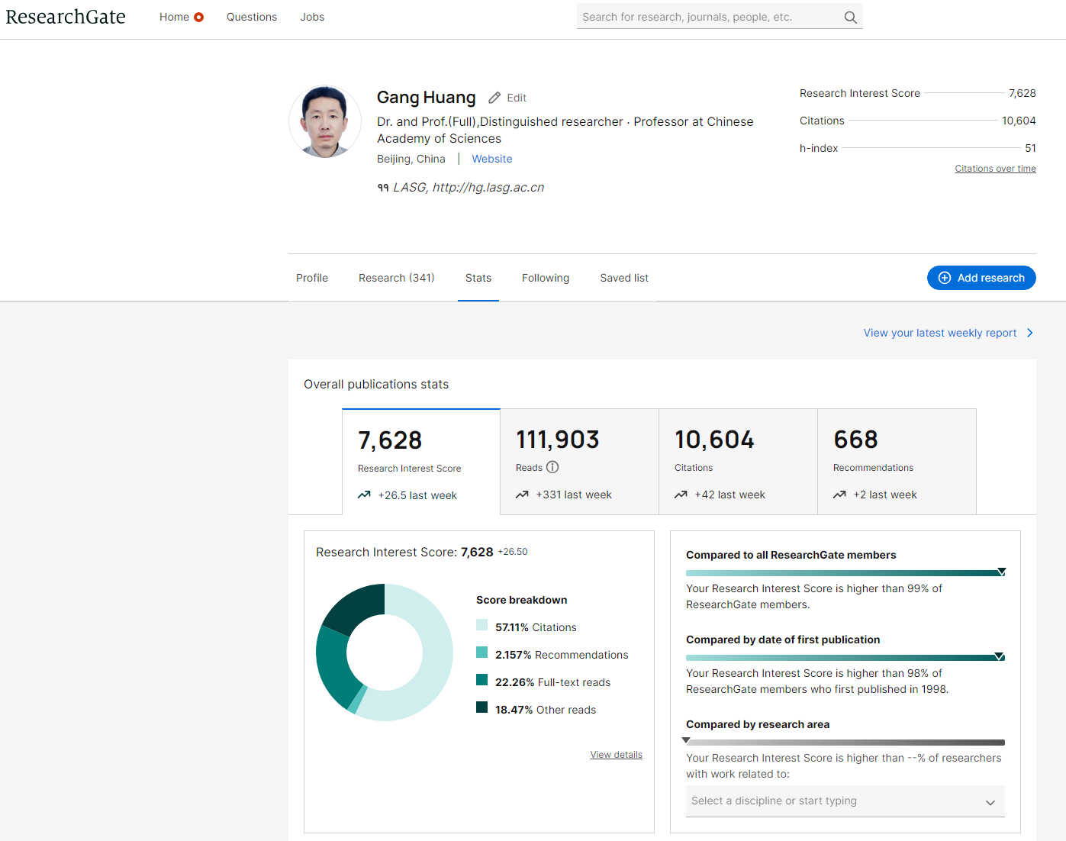Click the Research Interest Score 7,628 header value
The width and height of the screenshot is (1066, 841).
click(x=1023, y=93)
